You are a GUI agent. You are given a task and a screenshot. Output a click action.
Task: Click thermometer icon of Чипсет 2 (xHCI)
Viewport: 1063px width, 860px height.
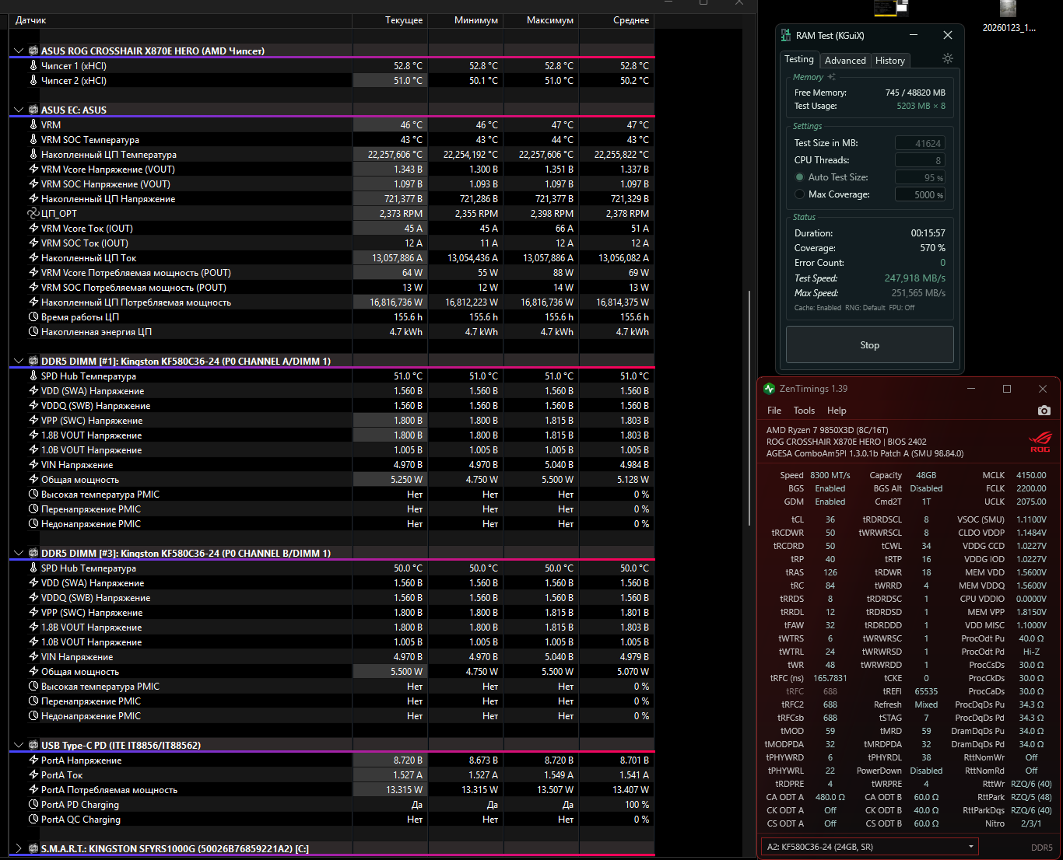[33, 81]
